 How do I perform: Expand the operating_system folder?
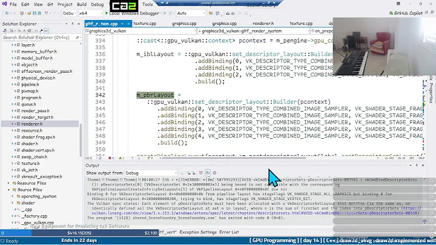[12, 196]
